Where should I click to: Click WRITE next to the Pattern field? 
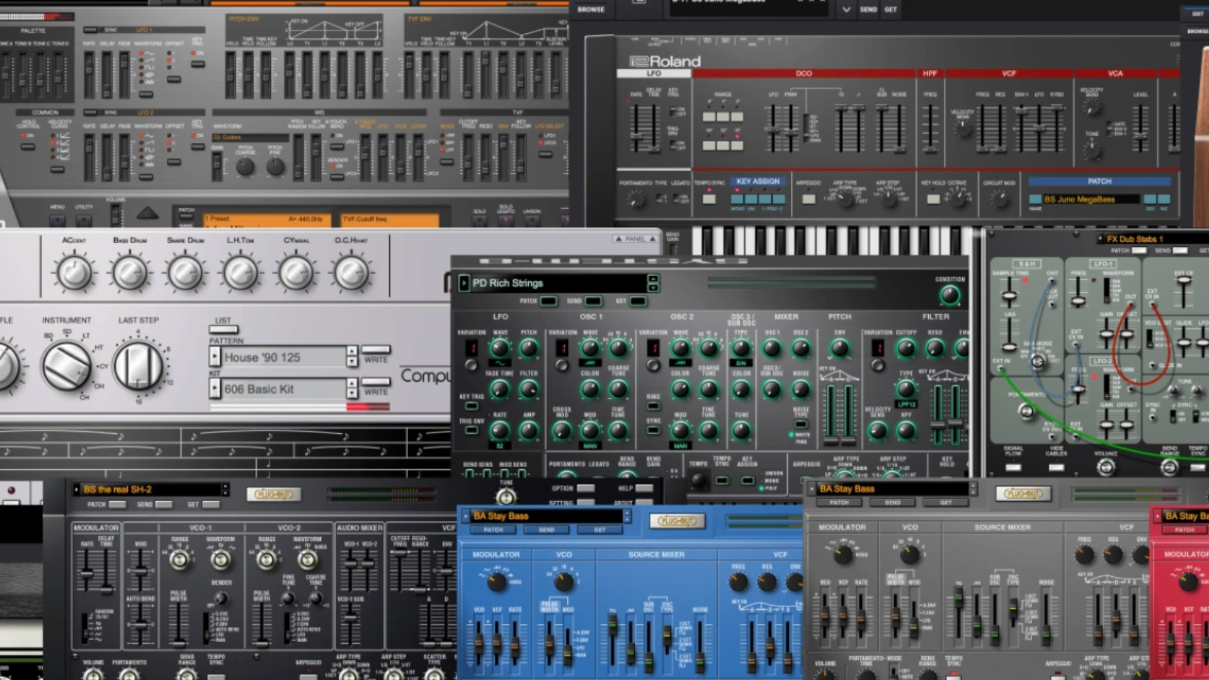[x=376, y=349]
